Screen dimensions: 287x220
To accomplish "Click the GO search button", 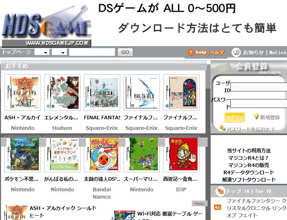I will tap(125, 52).
